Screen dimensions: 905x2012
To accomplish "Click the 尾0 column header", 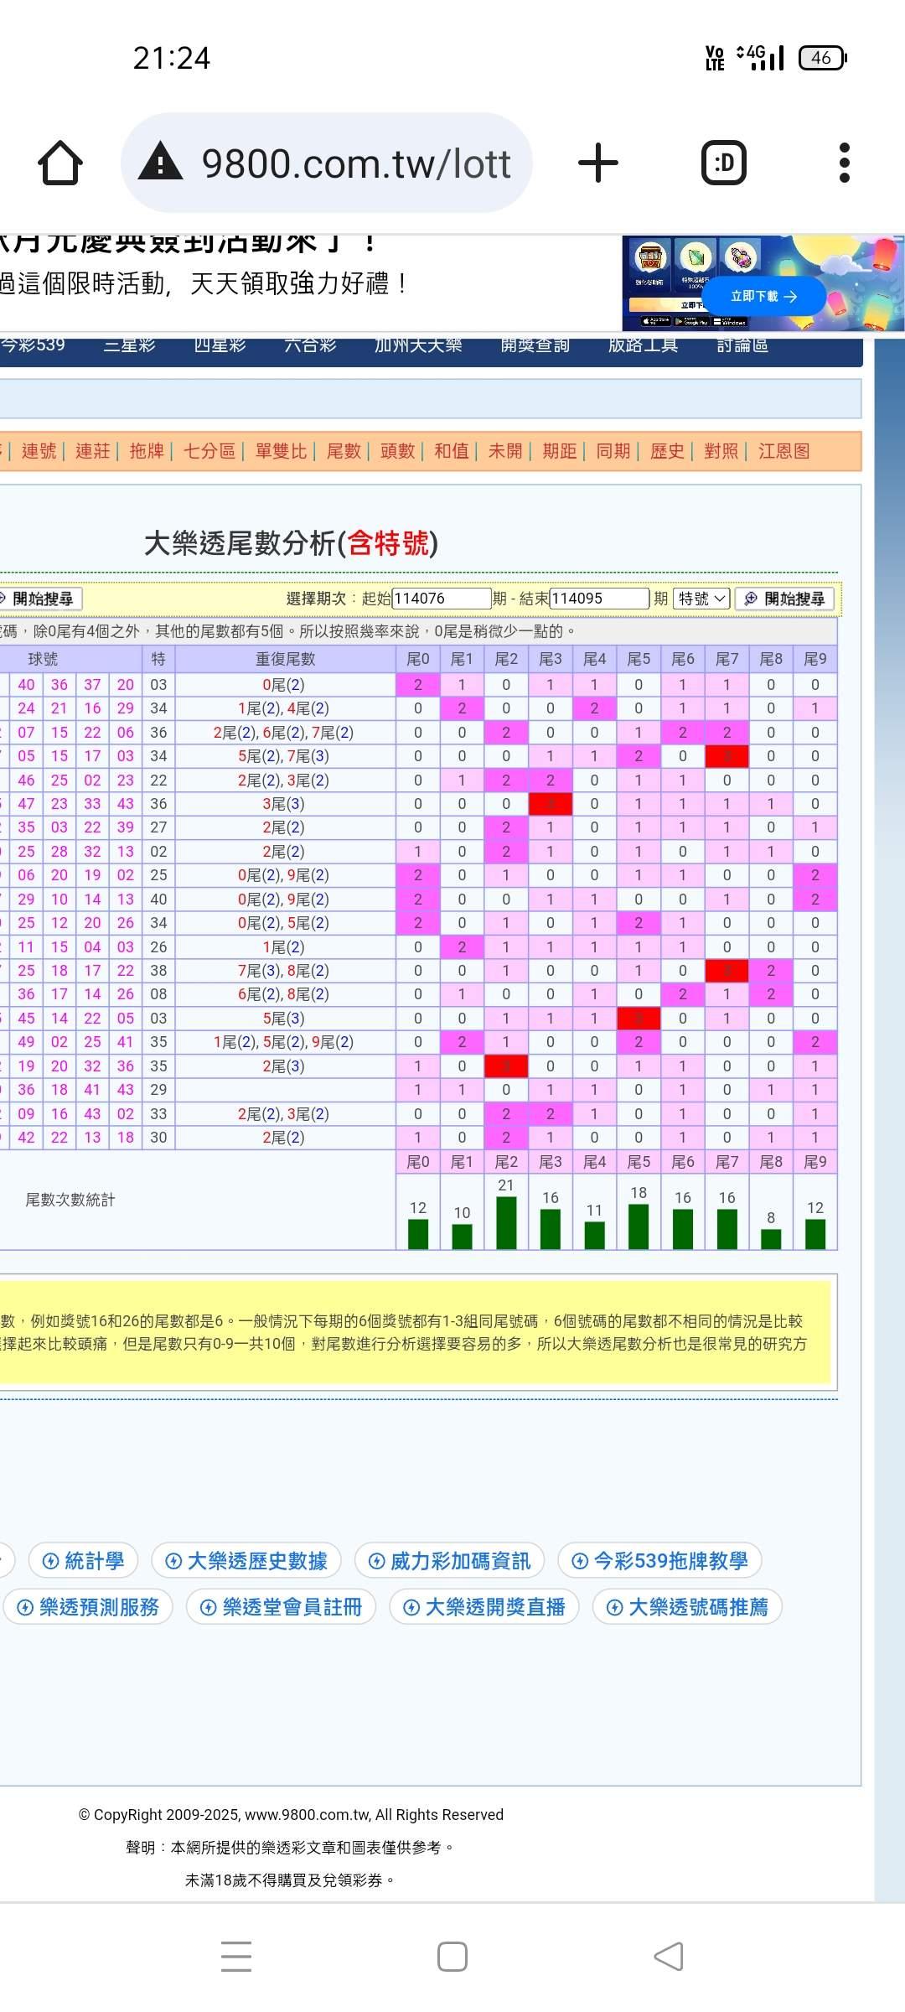I will [418, 659].
